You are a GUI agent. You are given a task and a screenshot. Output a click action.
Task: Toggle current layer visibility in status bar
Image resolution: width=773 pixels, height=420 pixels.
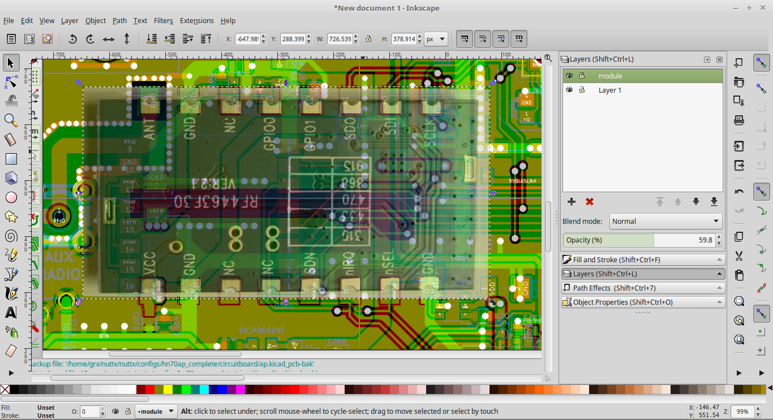pyautogui.click(x=115, y=412)
